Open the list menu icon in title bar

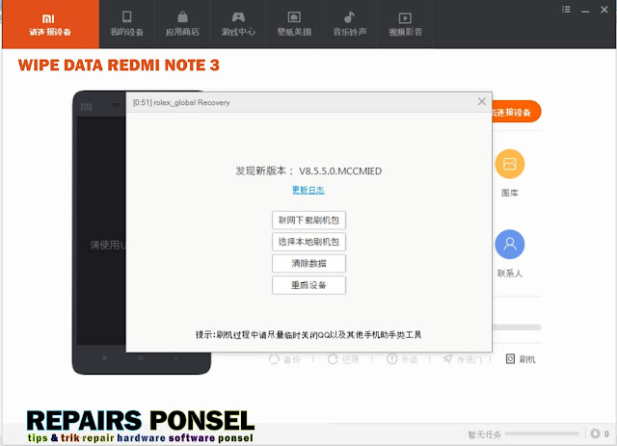566,10
